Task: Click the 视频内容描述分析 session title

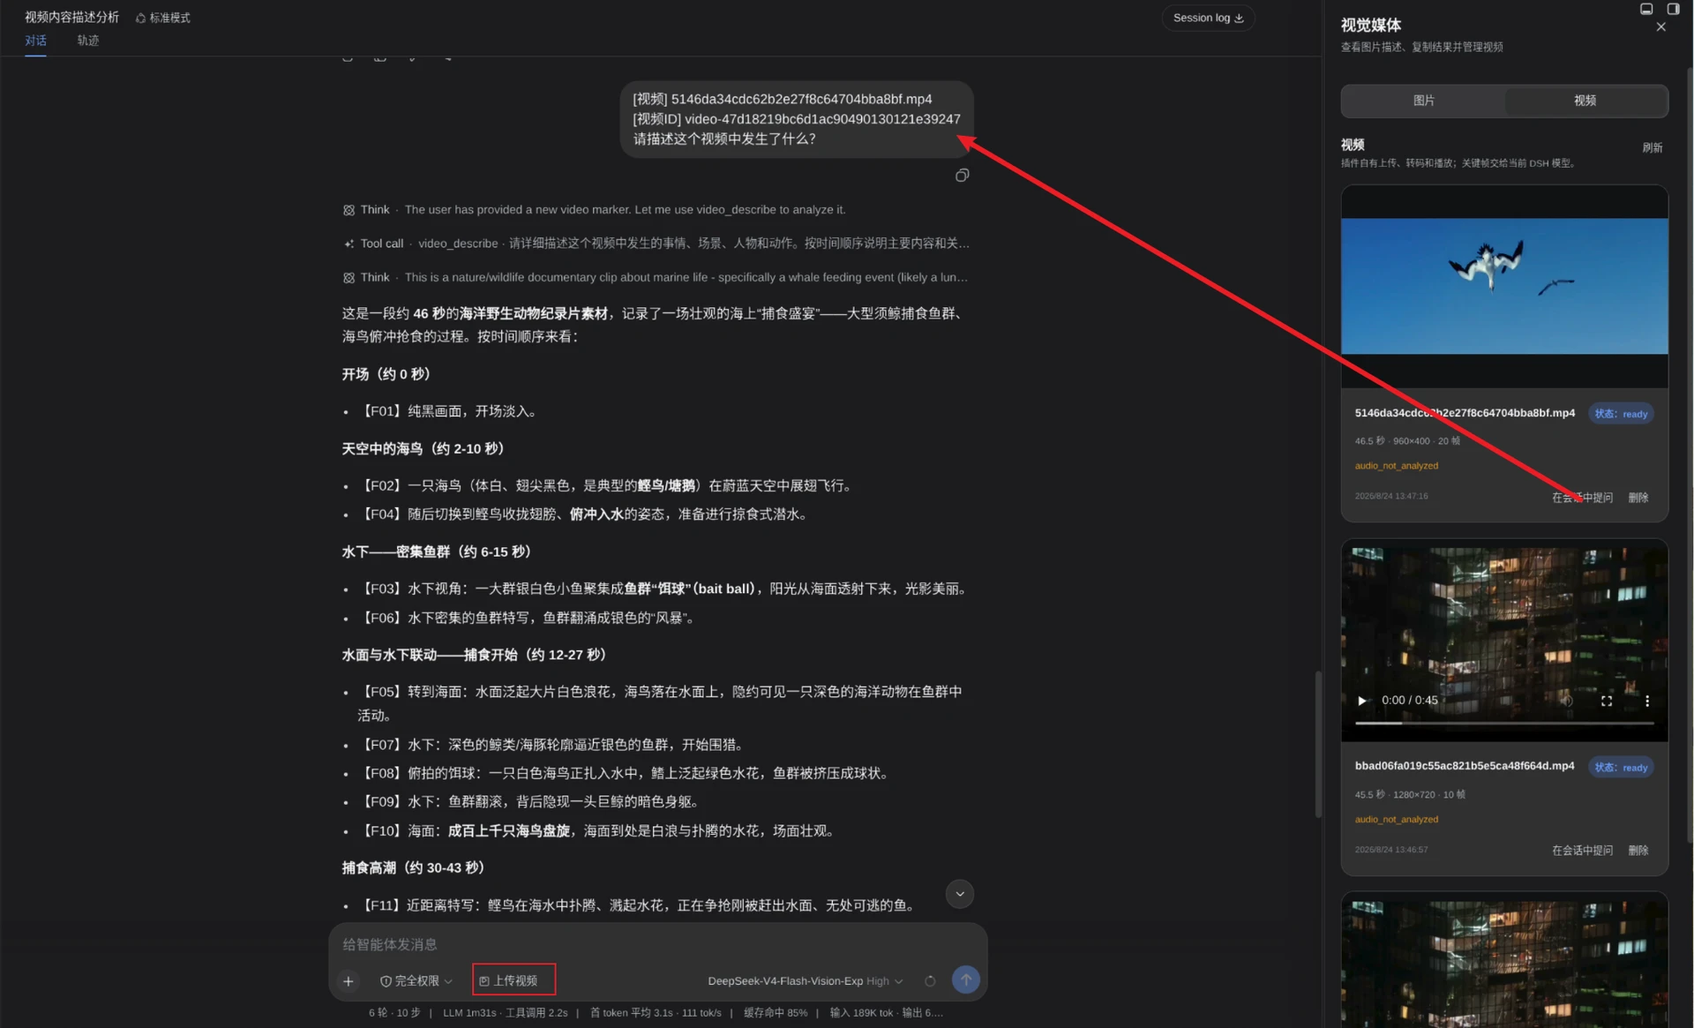Action: [71, 17]
